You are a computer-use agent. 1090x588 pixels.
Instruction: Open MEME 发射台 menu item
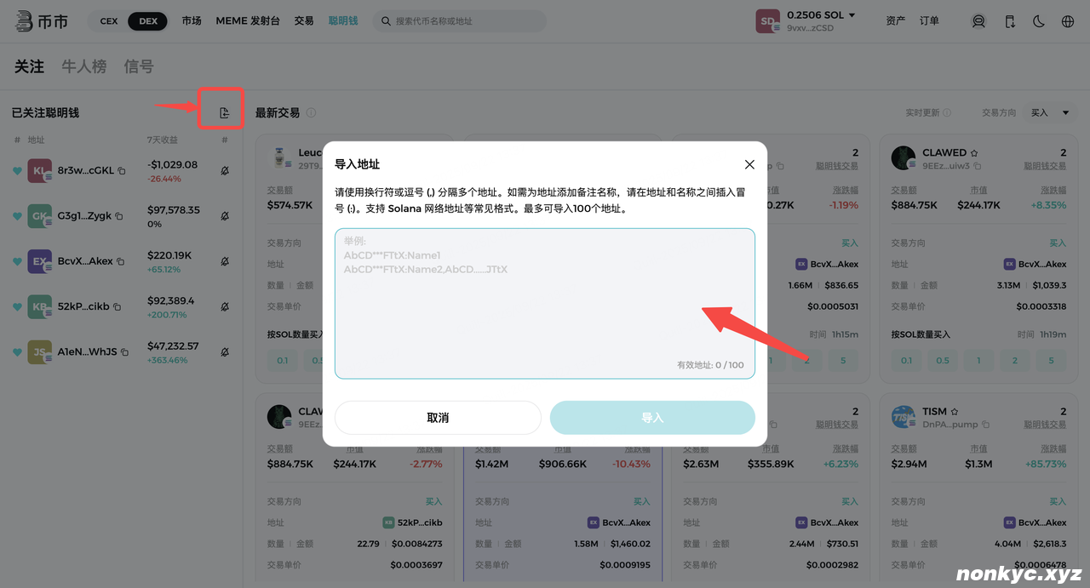click(x=247, y=21)
